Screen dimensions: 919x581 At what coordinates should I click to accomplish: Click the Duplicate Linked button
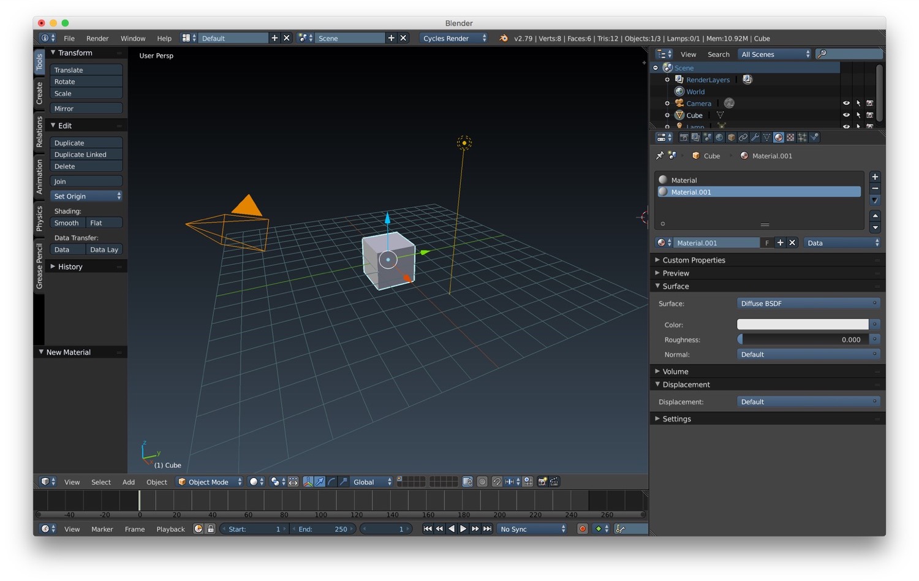click(86, 154)
